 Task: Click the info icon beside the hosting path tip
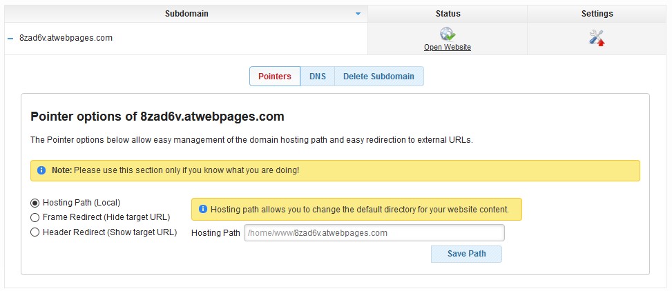[x=202, y=209]
